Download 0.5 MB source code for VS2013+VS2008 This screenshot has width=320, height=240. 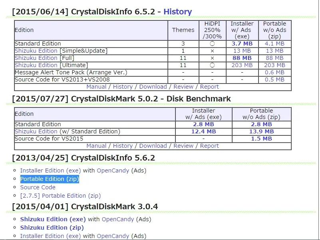tap(274, 79)
